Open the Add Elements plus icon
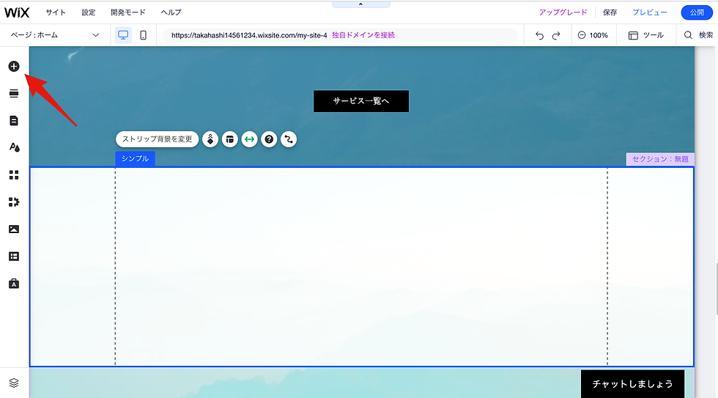Image resolution: width=718 pixels, height=398 pixels. (x=14, y=67)
